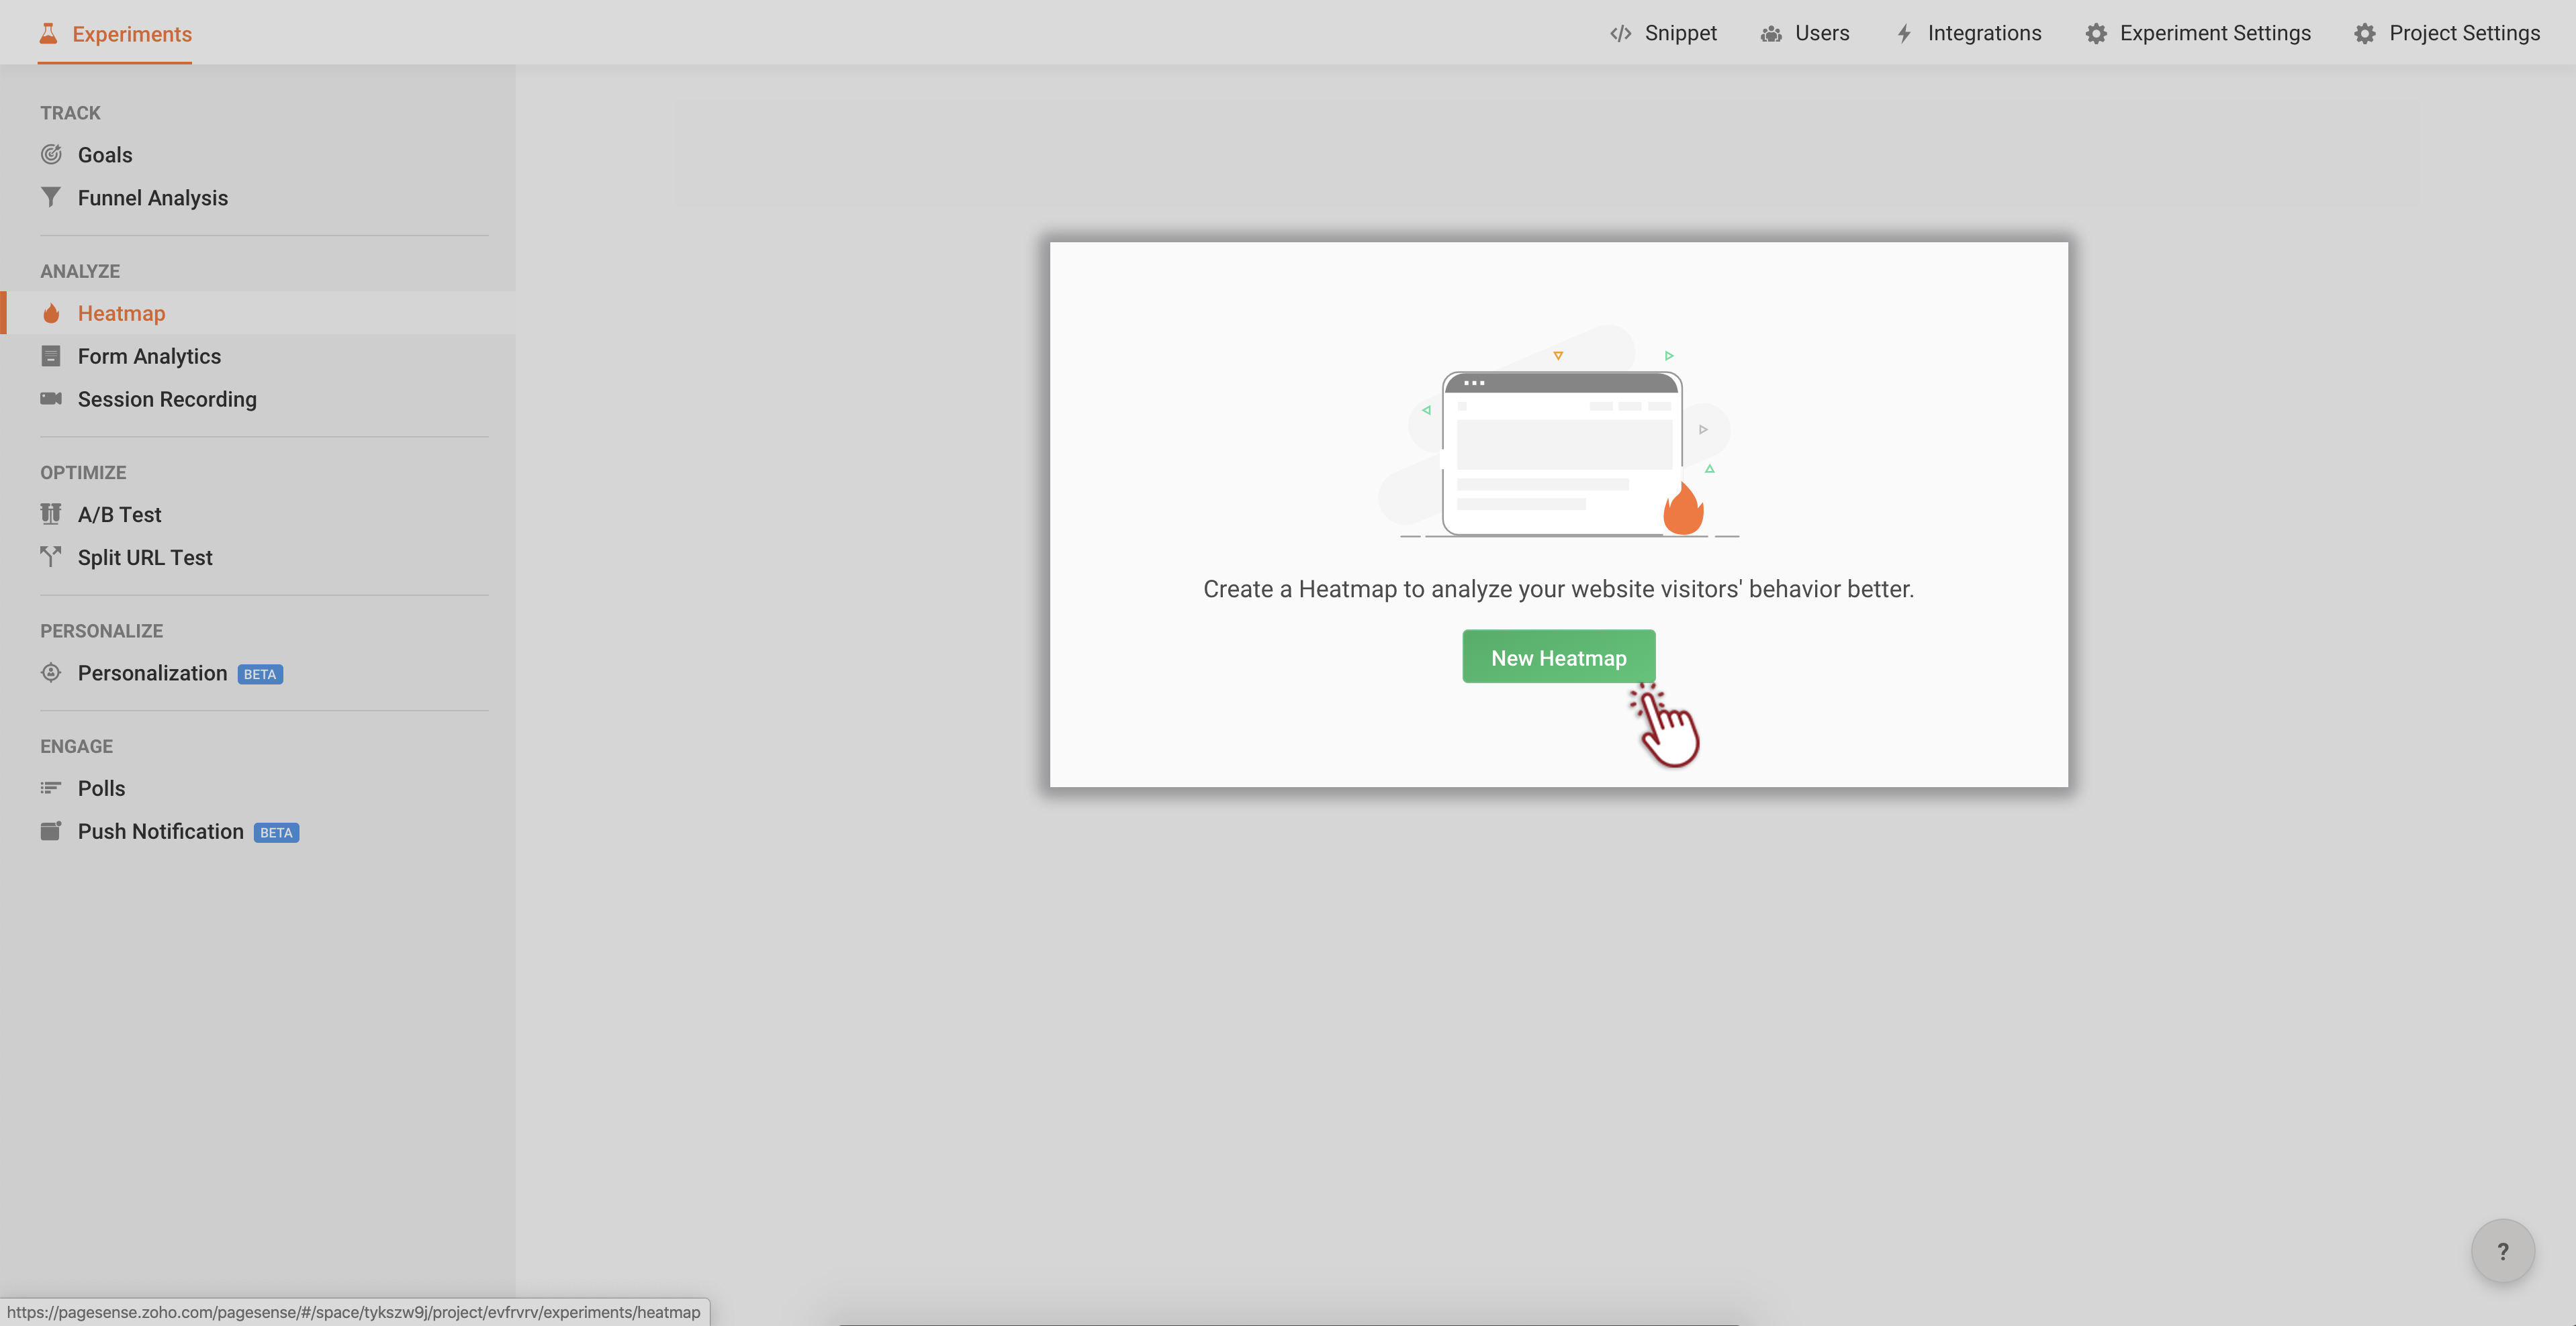Click the Personalization icon

[51, 672]
